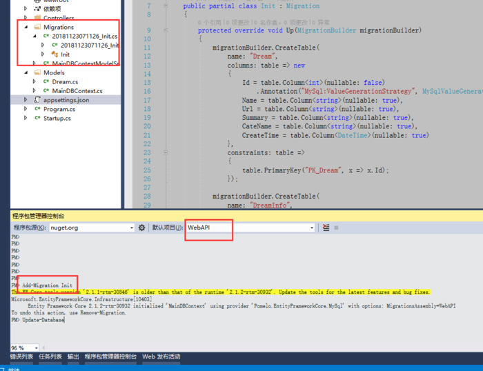Viewport: 483px width, 371px height.
Task: Click the appsettings.json file icon
Action: click(x=37, y=100)
